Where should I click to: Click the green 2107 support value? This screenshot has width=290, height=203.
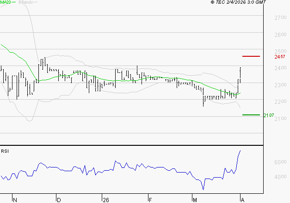pyautogui.click(x=269, y=115)
